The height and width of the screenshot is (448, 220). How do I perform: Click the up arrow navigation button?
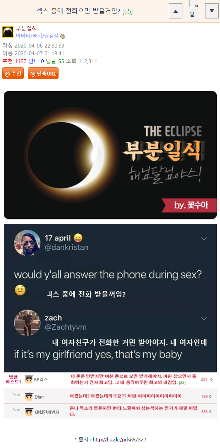(x=175, y=11)
